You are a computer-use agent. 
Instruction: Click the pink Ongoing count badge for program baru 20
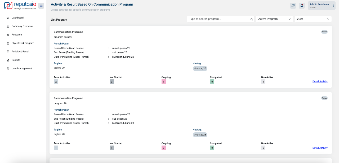point(164,82)
